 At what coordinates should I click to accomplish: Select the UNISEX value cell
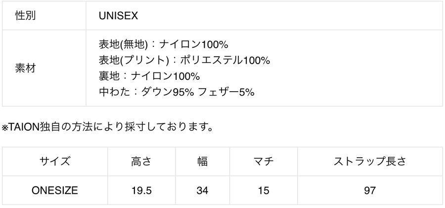coord(118,16)
